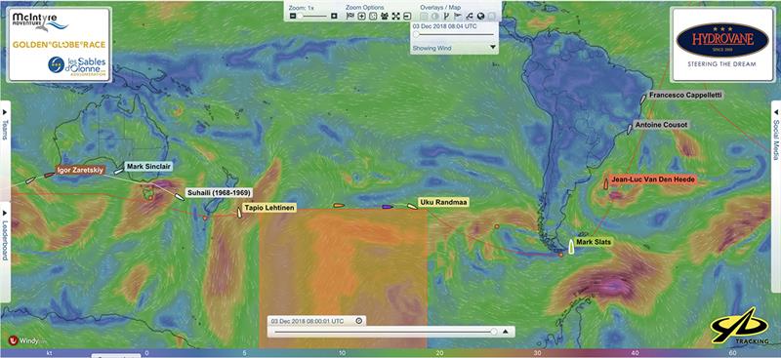Click Jean-Luc Van Den Heede red boat marker

point(605,183)
